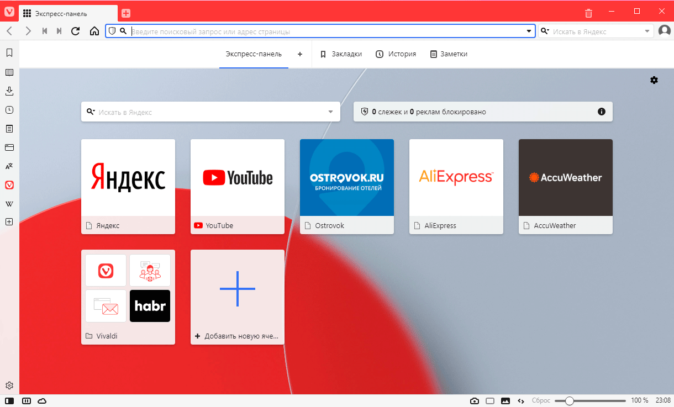
Task: Open the Notes side panel
Action: click(x=9, y=129)
